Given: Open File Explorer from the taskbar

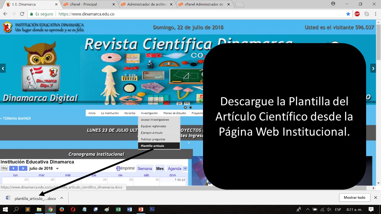Looking at the screenshot, I should [x=39, y=209].
